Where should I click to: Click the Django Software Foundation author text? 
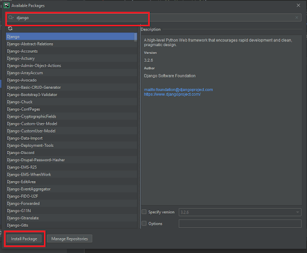point(170,76)
